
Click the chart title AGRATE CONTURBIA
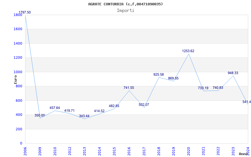click(126, 4)
